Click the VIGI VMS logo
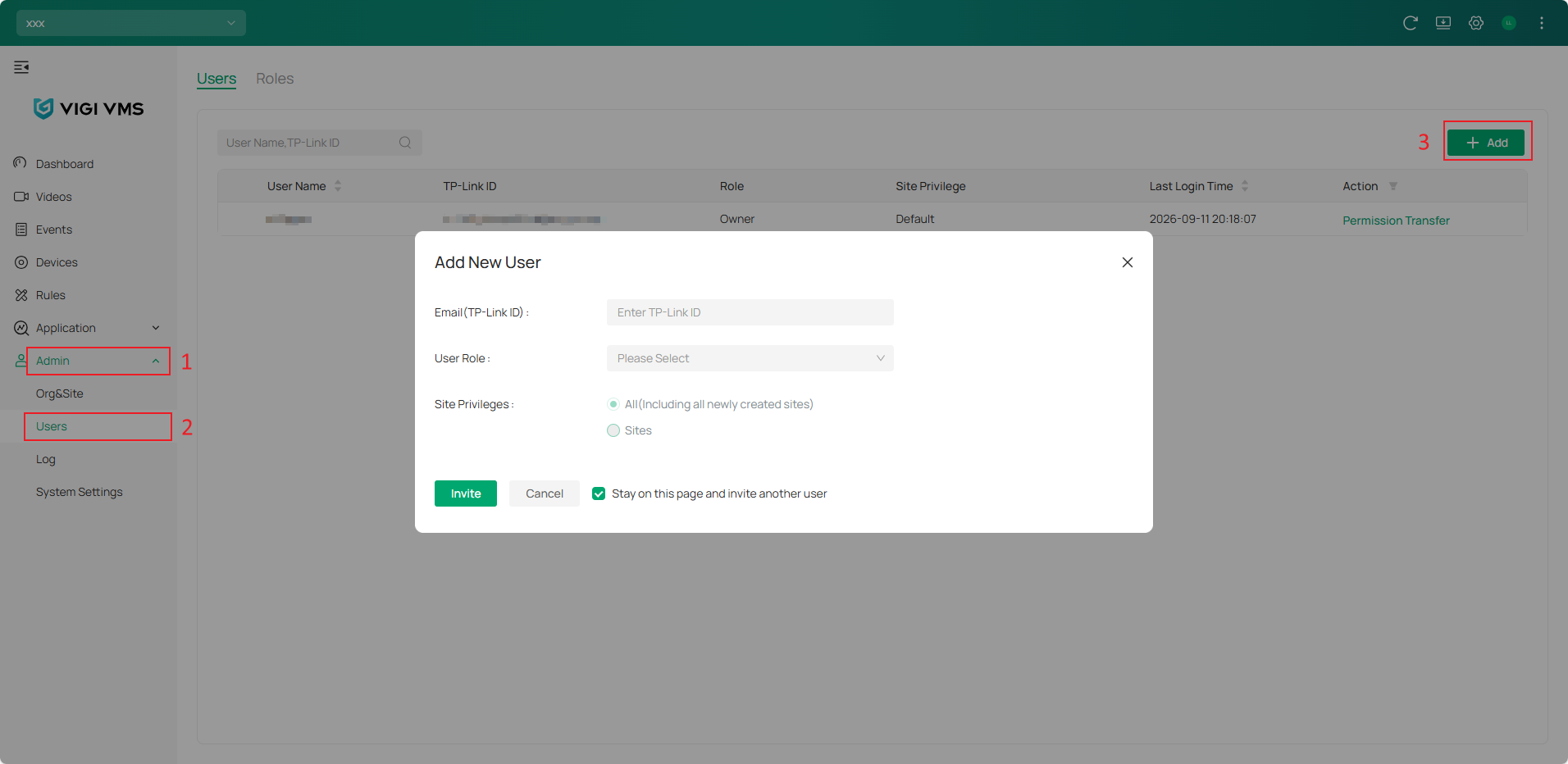Screen dimensions: 1568x764 pos(89,108)
